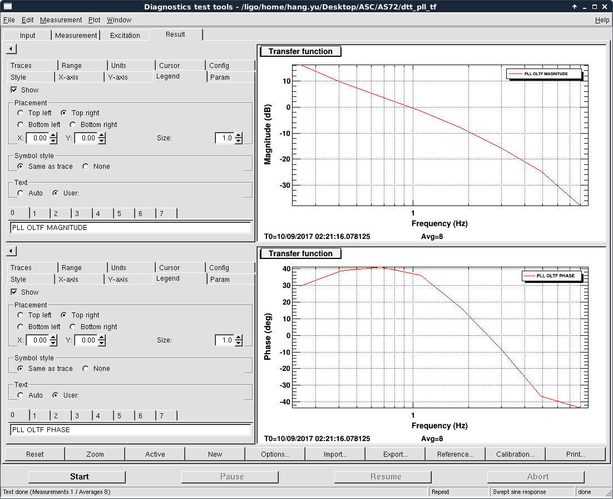This screenshot has width=613, height=499.
Task: Increase the upper legend Size stepper
Action: point(239,135)
